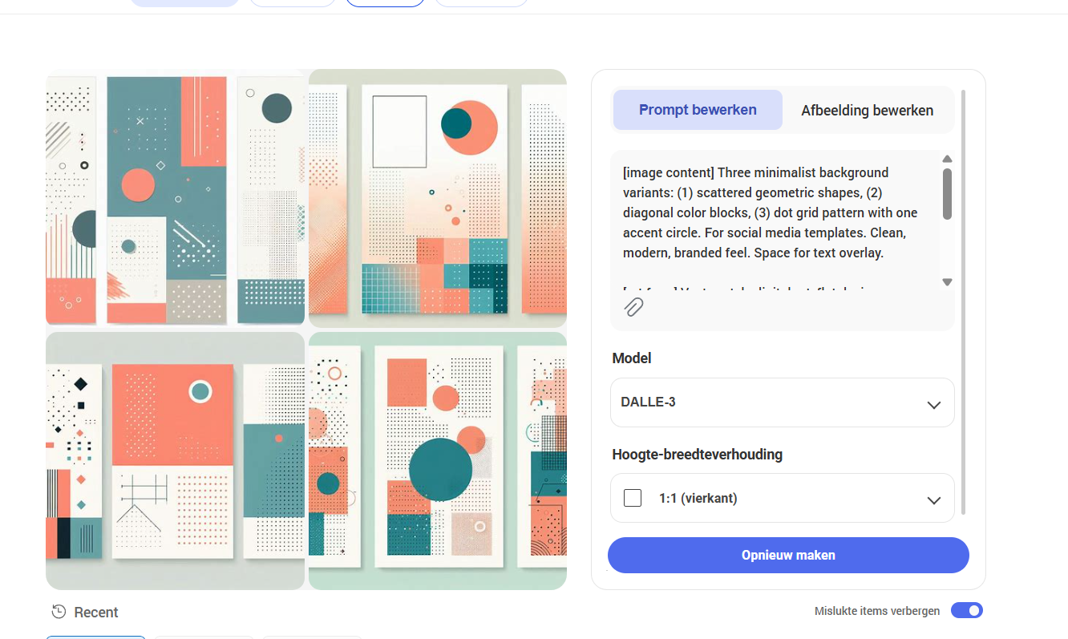Screen dimensions: 1068x639
Task: Click the prompt box scroll-down arrow
Action: [947, 282]
